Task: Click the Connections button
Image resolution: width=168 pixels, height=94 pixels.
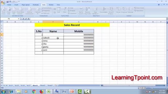Action: click(47, 8)
